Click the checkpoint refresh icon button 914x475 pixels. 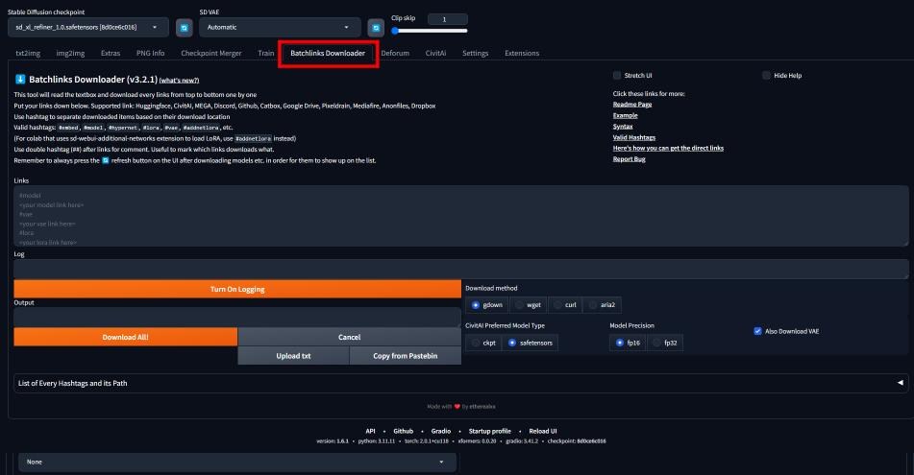click(x=185, y=27)
